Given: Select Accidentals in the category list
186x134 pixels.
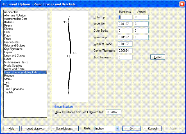Looking at the screenshot, I should click(11, 12).
